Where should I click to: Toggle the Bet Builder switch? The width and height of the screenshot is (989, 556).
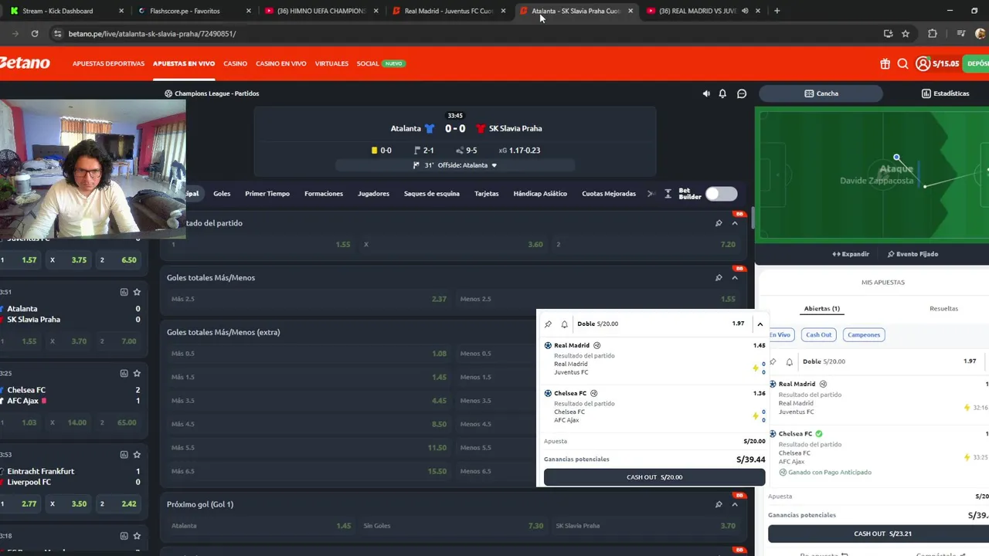pyautogui.click(x=721, y=194)
